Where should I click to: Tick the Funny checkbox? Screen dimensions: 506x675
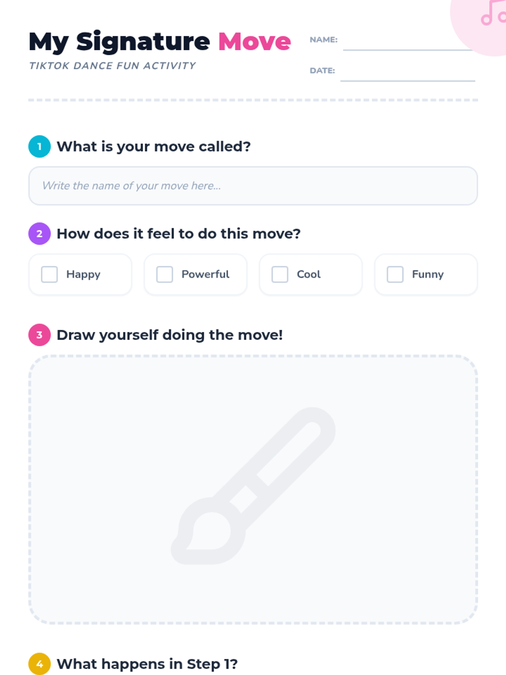point(395,274)
